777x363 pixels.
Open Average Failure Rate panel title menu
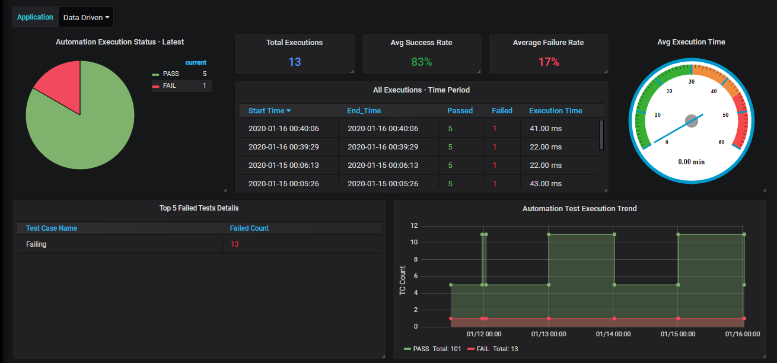(x=548, y=43)
